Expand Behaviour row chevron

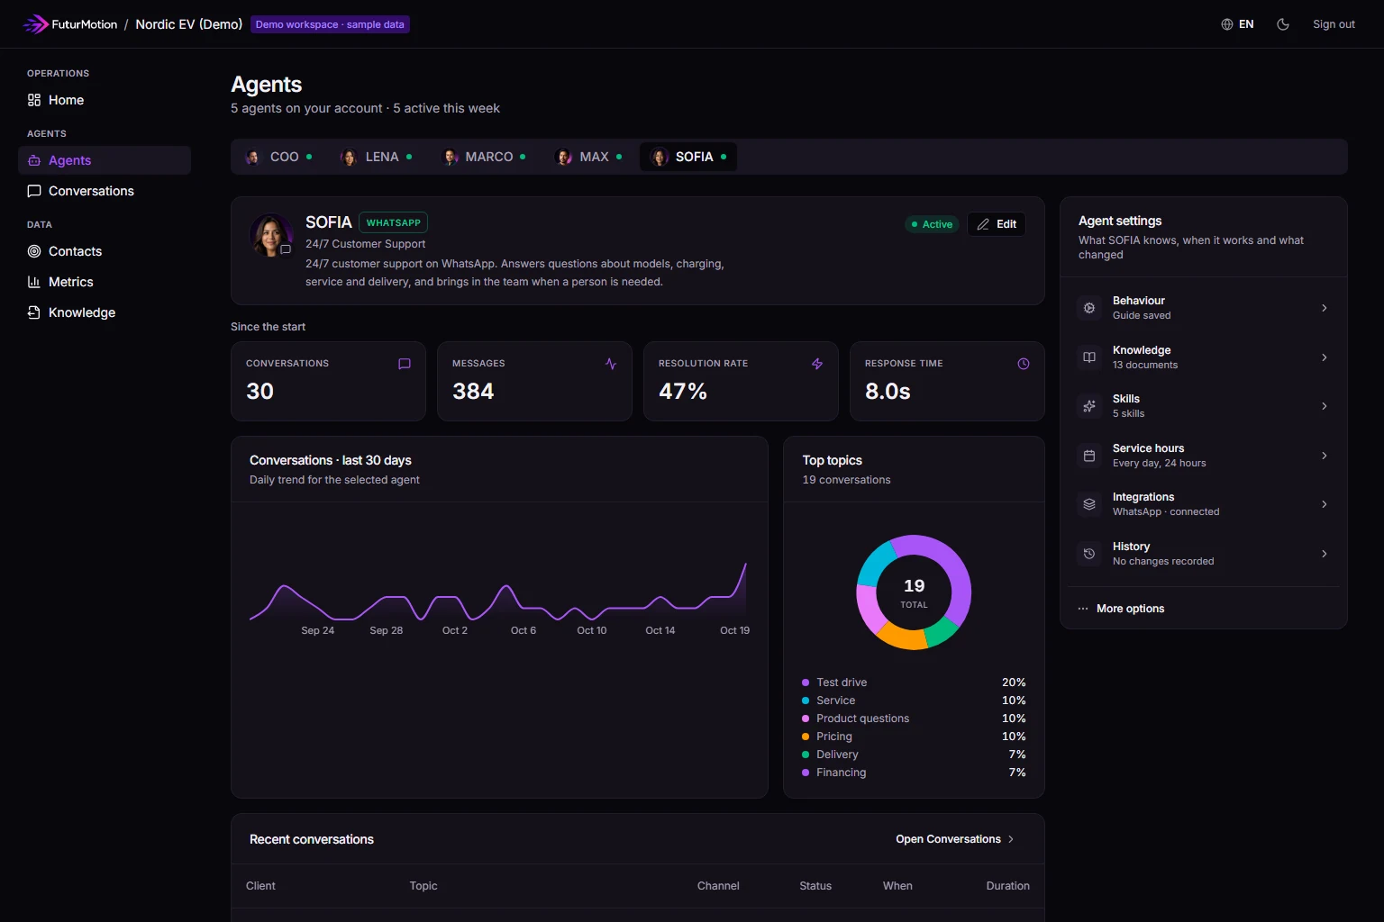pyautogui.click(x=1324, y=308)
